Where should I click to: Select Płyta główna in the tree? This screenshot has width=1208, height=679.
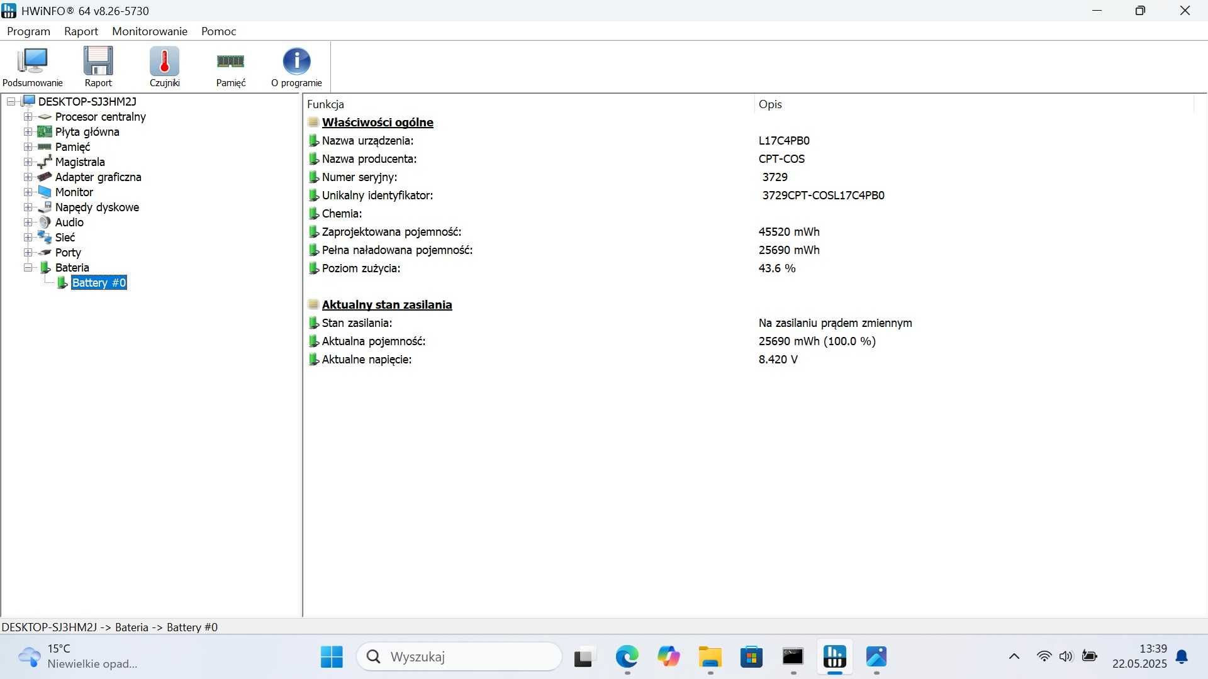click(87, 131)
